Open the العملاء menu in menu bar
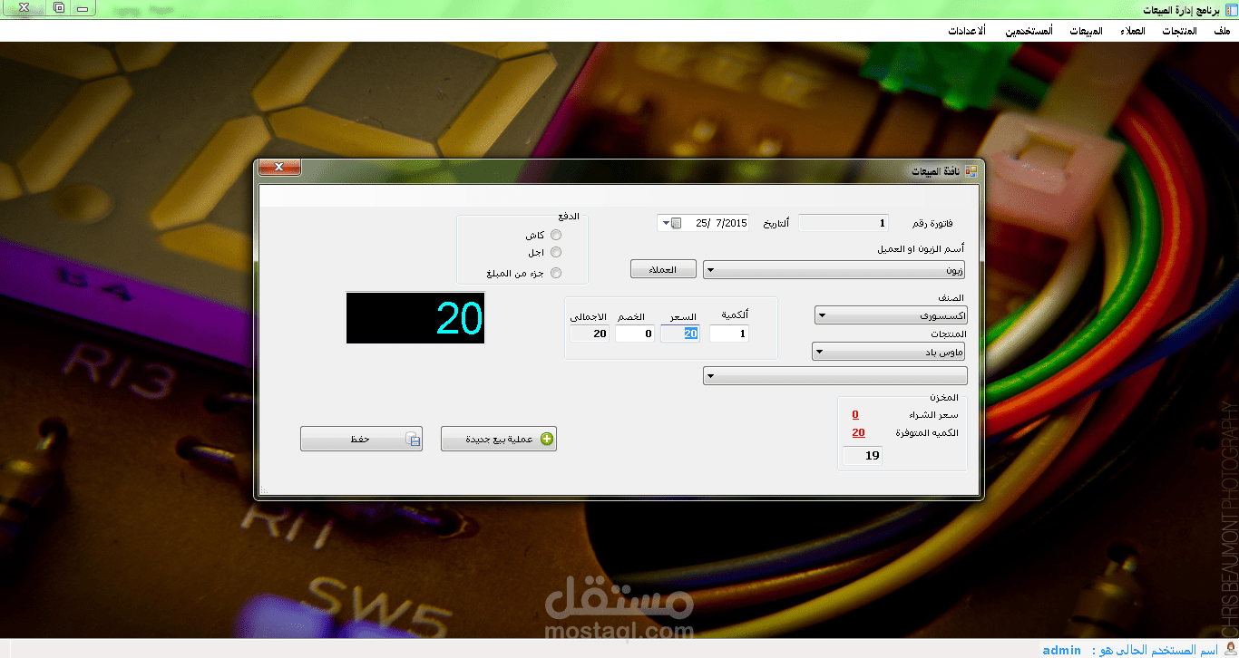Image resolution: width=1239 pixels, height=658 pixels. tap(1133, 31)
